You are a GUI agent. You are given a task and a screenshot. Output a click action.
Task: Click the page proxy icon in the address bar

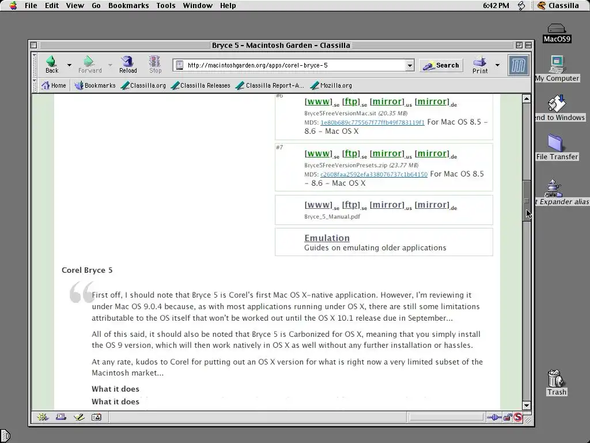(180, 65)
